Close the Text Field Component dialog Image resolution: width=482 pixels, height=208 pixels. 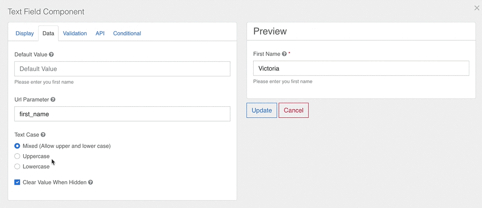coord(477,8)
